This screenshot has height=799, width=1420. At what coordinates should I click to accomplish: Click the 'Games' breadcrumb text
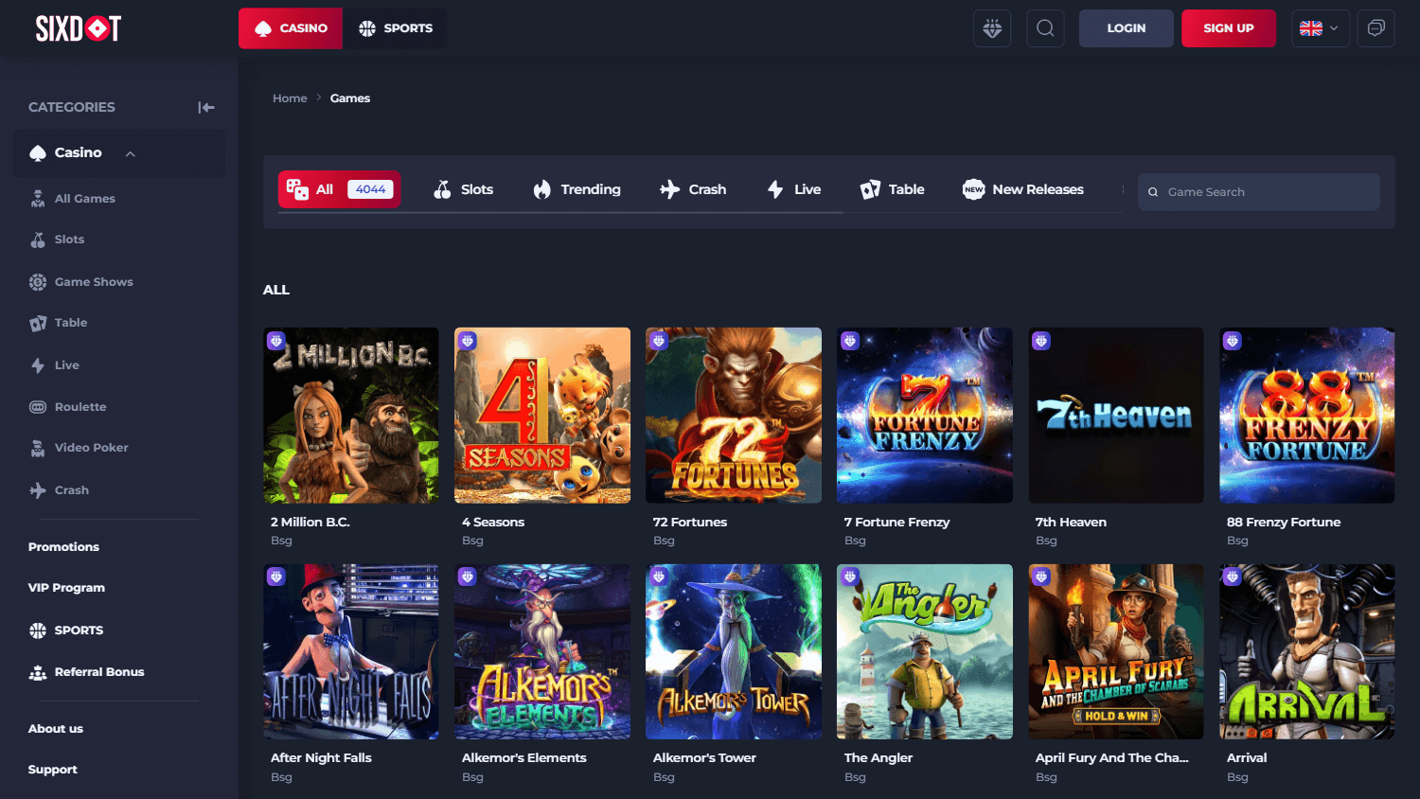[350, 98]
